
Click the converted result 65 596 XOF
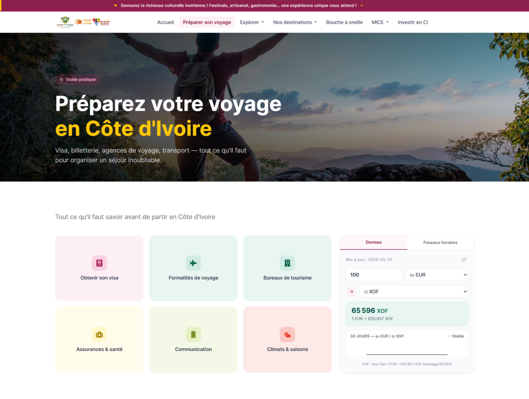click(x=369, y=311)
